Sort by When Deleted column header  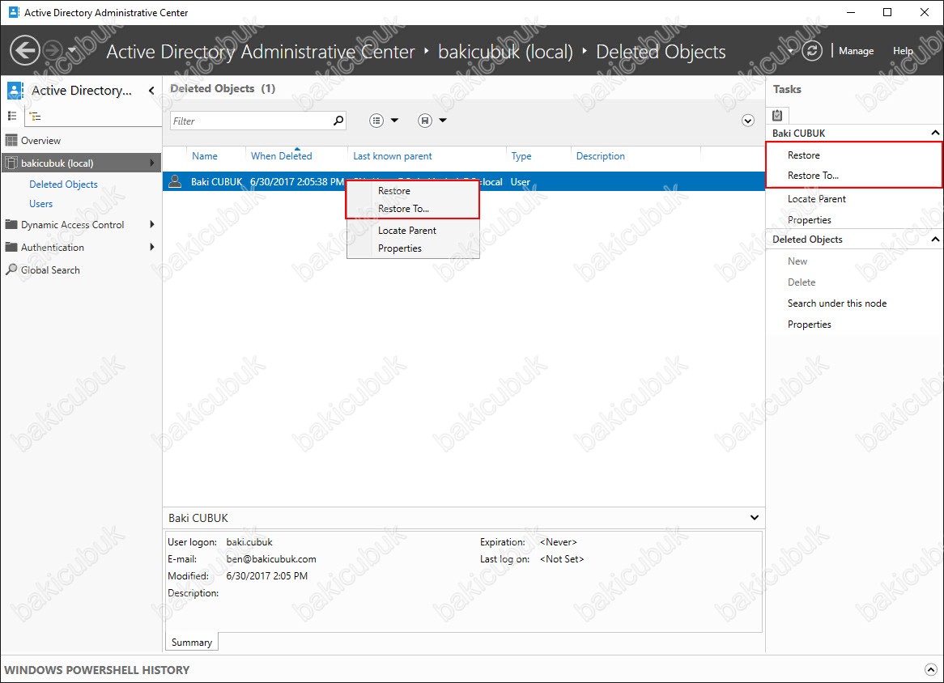281,156
